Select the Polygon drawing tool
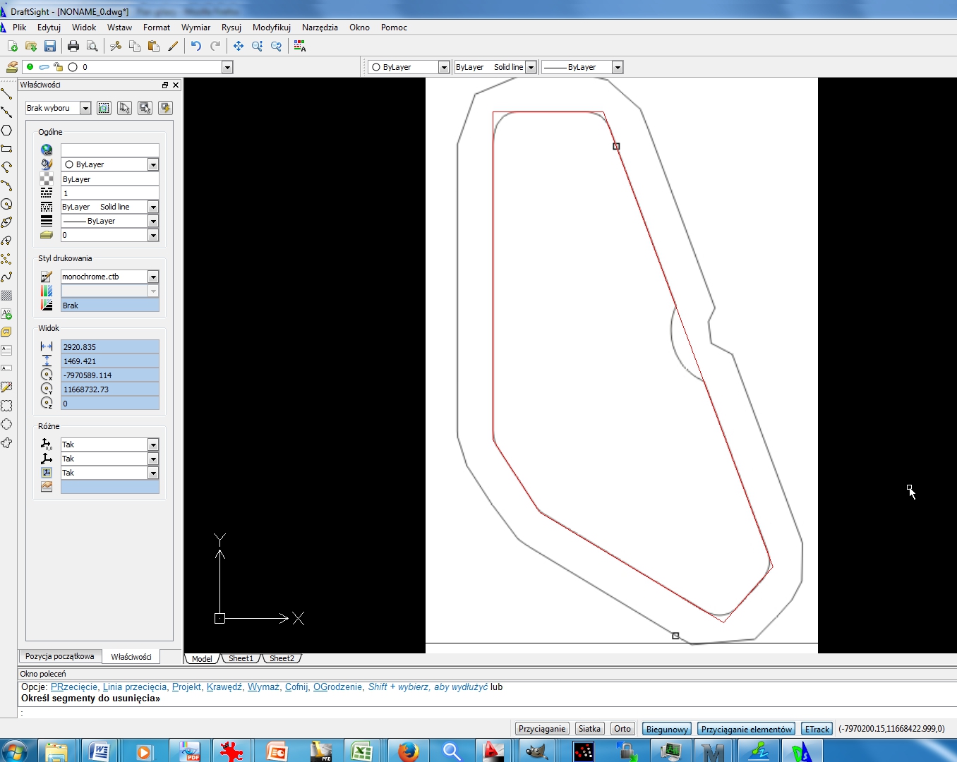This screenshot has height=762, width=957. click(x=6, y=131)
